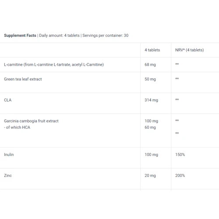
Task: Click the of which HCA sub-item
Action: click(x=17, y=127)
